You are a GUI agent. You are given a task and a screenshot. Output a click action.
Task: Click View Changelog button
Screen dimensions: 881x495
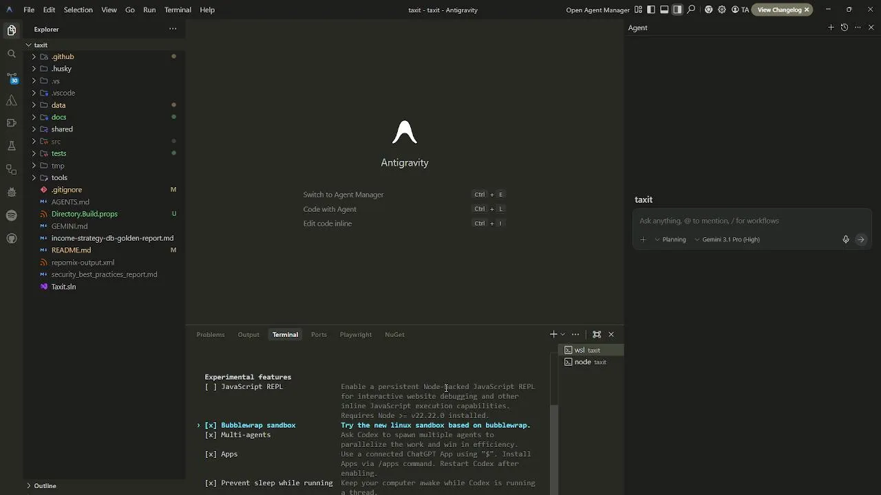coord(779,10)
